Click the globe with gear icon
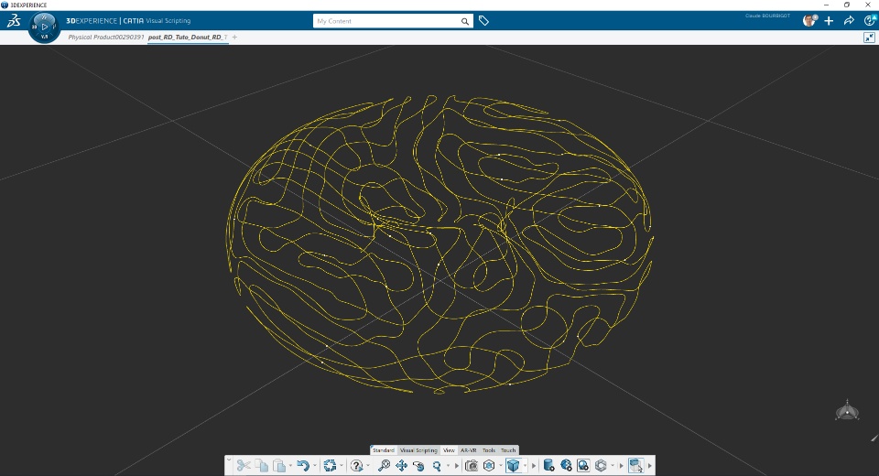The image size is (879, 476). click(x=566, y=465)
